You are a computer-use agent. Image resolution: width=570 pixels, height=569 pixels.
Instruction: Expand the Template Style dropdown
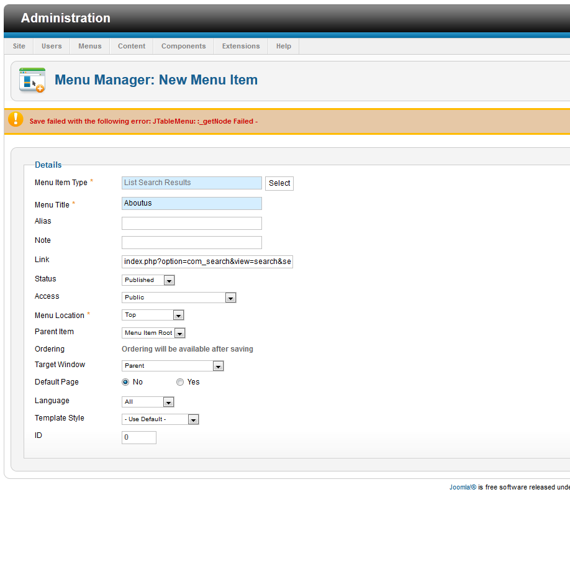(x=160, y=419)
